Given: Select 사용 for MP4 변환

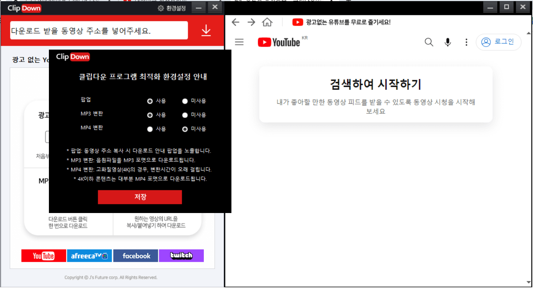Looking at the screenshot, I should click(150, 129).
